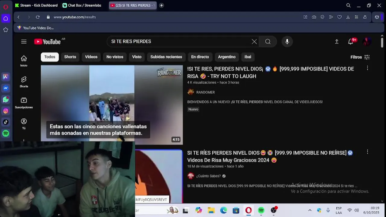Image resolution: width=386 pixels, height=217 pixels.
Task: Go back with the browser back arrow
Action: coord(18,17)
